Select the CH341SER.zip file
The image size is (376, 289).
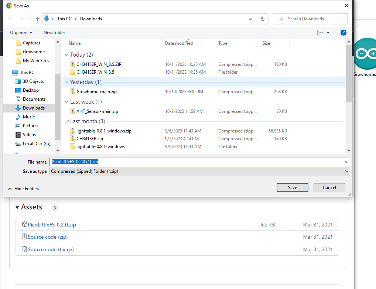(x=90, y=139)
